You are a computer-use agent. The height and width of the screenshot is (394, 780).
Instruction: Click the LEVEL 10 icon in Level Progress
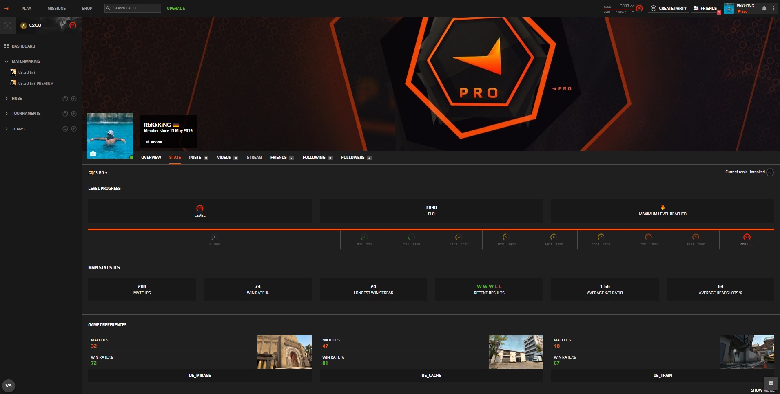coord(200,208)
